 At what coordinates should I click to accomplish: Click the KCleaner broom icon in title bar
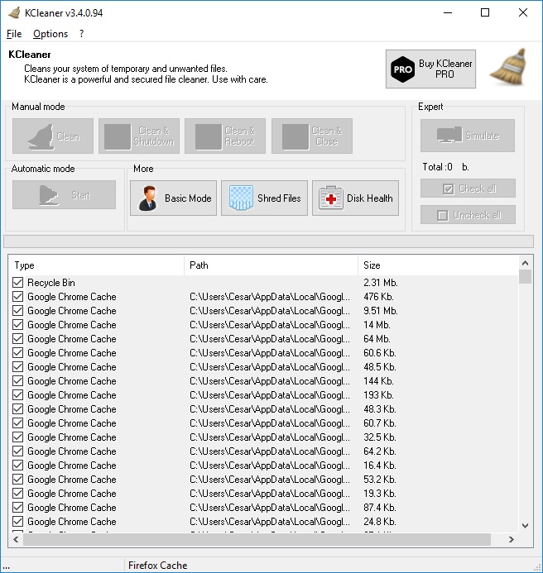pyautogui.click(x=14, y=12)
